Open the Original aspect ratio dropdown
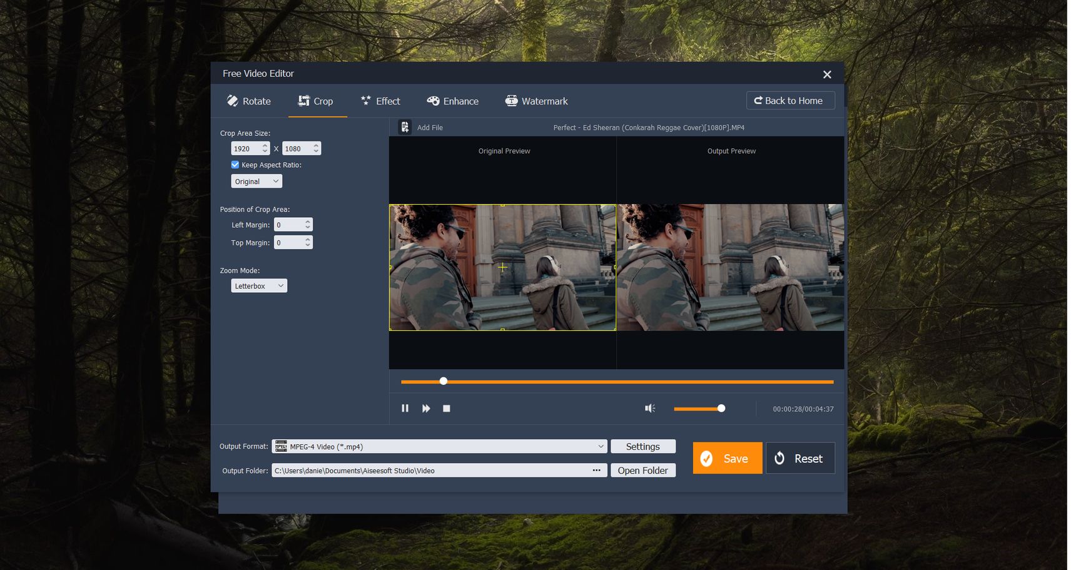Image resolution: width=1076 pixels, height=570 pixels. click(x=256, y=181)
